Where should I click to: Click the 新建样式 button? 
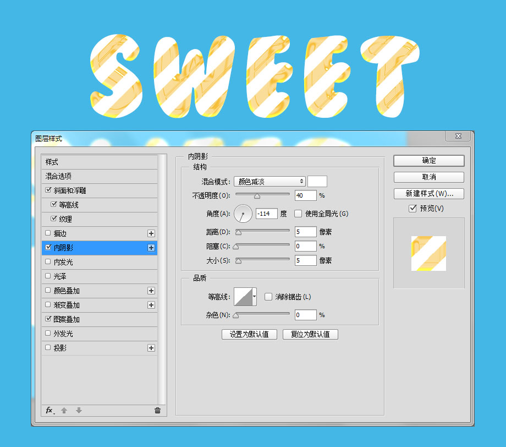[428, 194]
